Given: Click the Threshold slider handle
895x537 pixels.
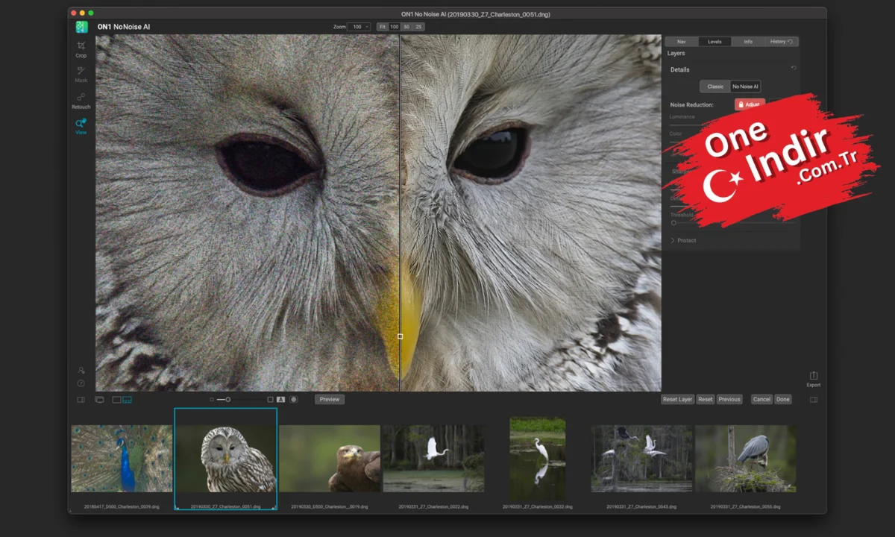Looking at the screenshot, I should click(x=673, y=222).
